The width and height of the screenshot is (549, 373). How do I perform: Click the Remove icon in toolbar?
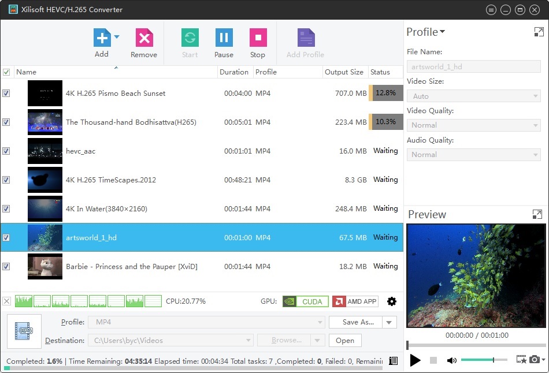tap(144, 39)
